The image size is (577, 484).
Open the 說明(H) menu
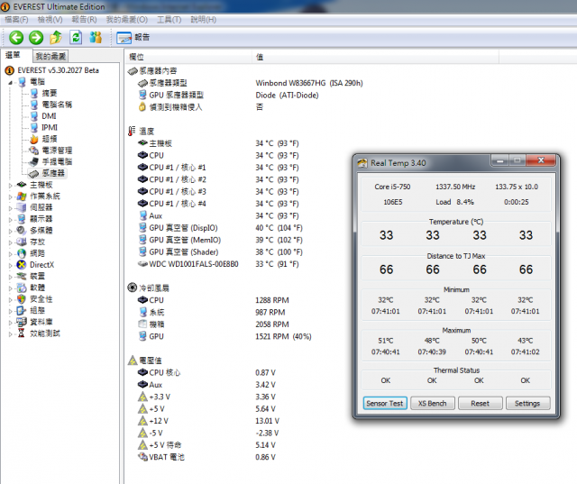coord(203,20)
